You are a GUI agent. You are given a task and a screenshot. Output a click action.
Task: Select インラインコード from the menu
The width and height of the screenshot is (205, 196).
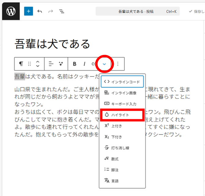[x=122, y=82]
